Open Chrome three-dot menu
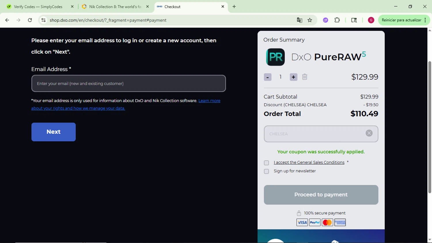 (x=425, y=20)
